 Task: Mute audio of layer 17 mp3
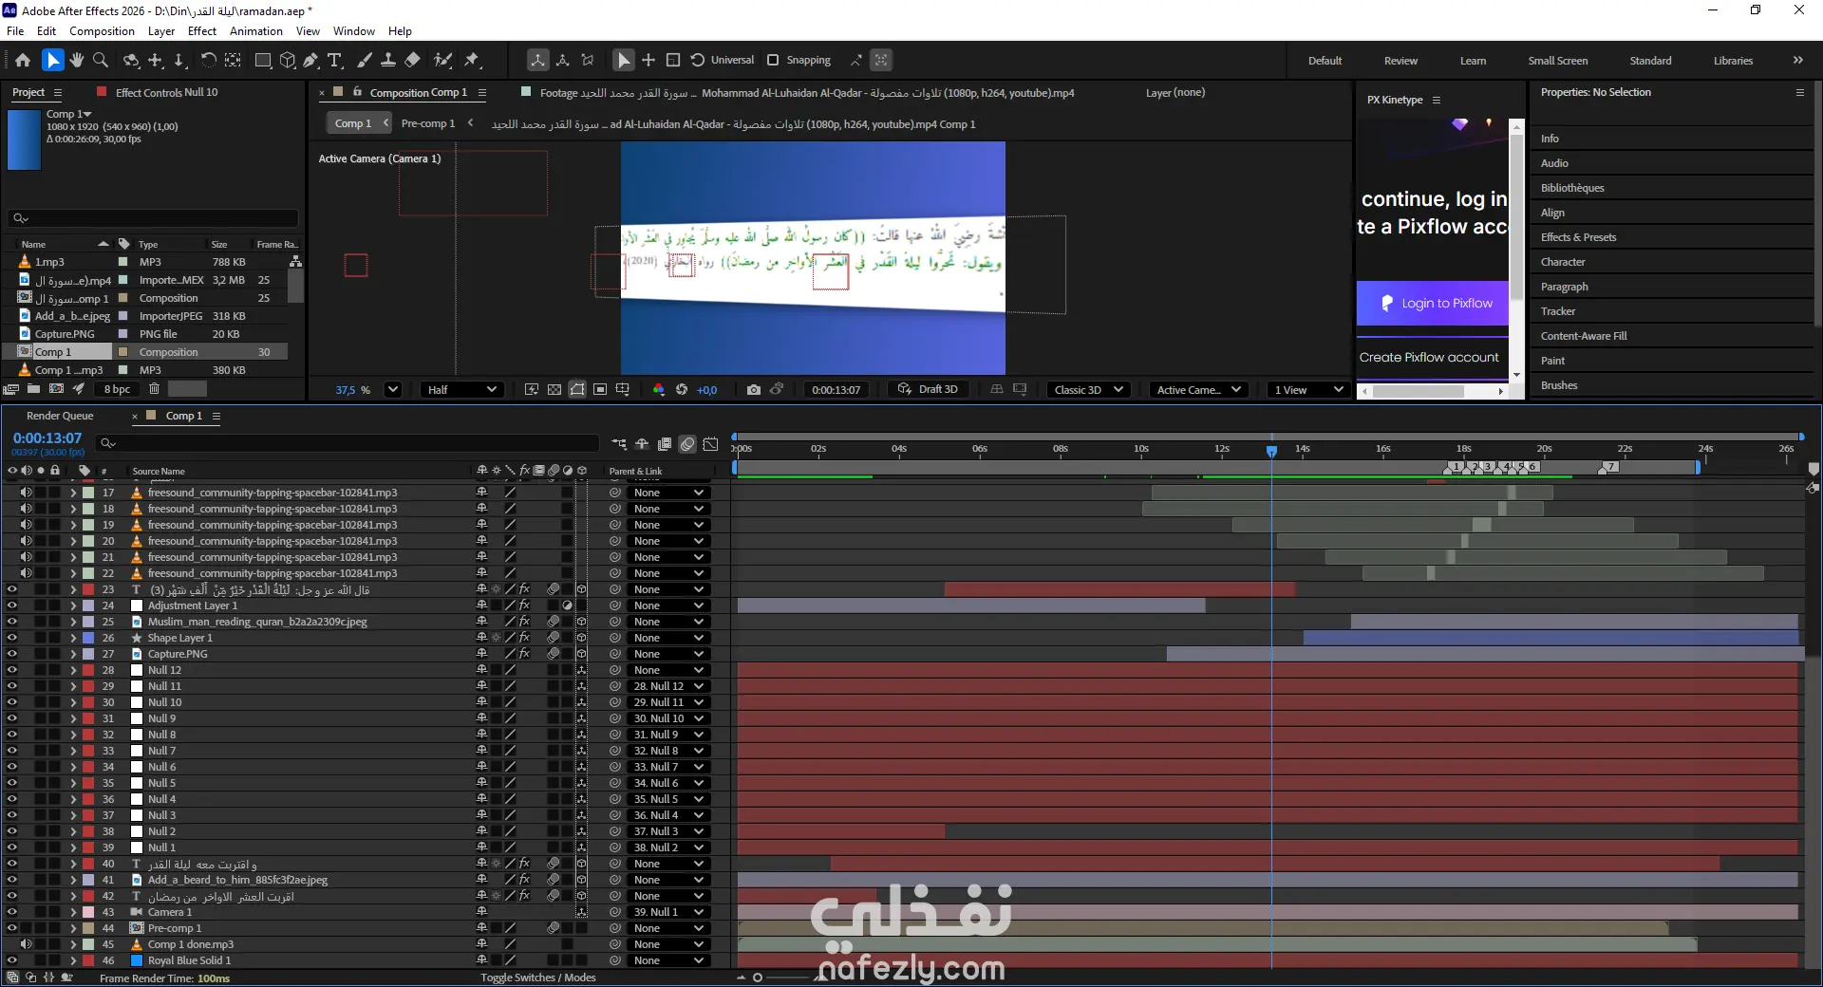[27, 493]
